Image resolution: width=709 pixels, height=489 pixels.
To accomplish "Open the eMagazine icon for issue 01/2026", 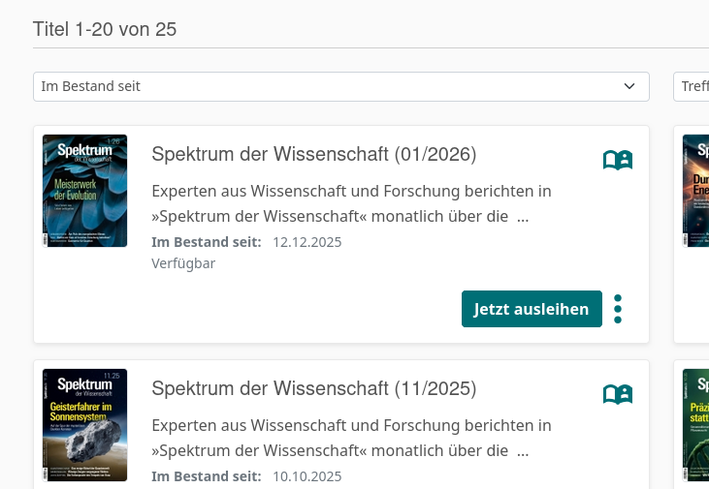I will coord(617,160).
